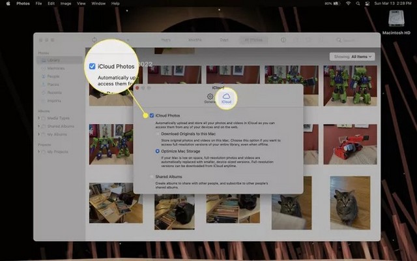Select Download Originals to this Mac

pyautogui.click(x=157, y=133)
